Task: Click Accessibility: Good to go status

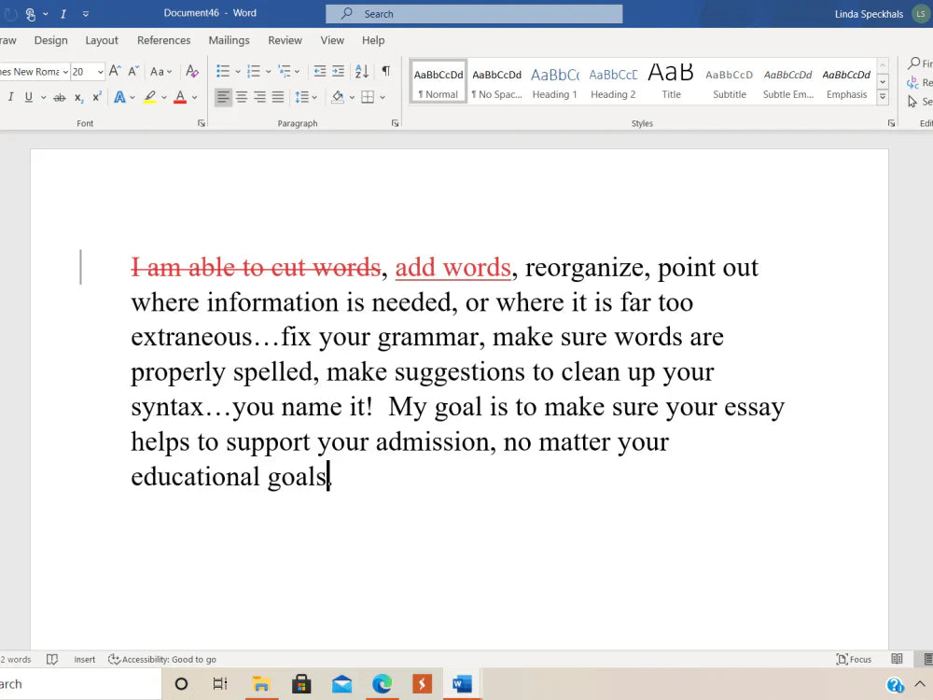Action: point(162,660)
